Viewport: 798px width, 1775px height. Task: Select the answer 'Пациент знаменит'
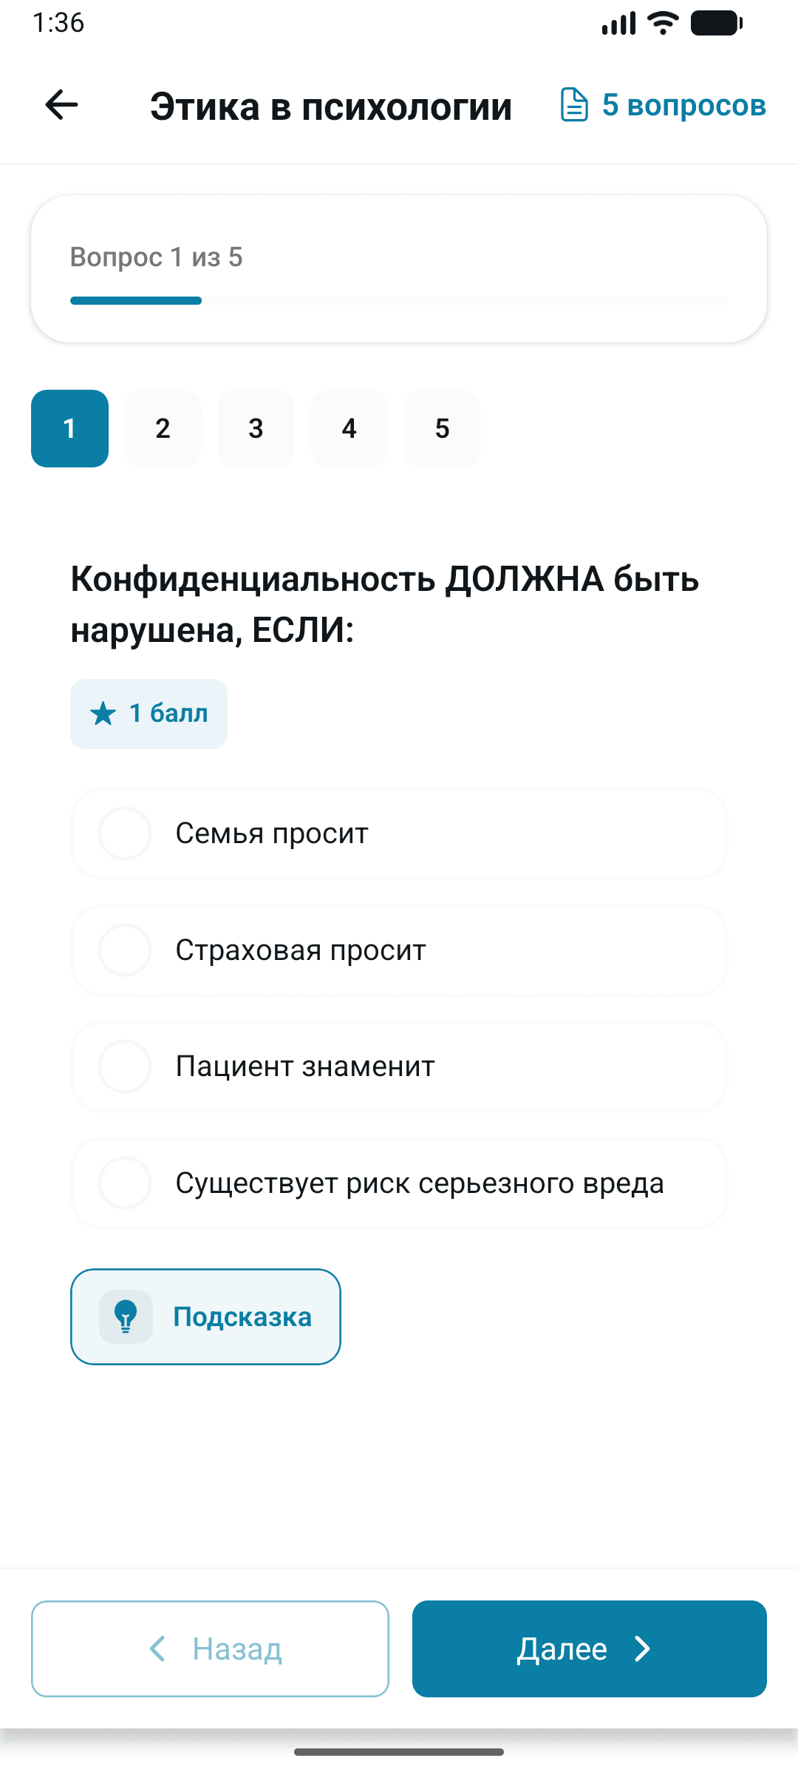point(399,1066)
